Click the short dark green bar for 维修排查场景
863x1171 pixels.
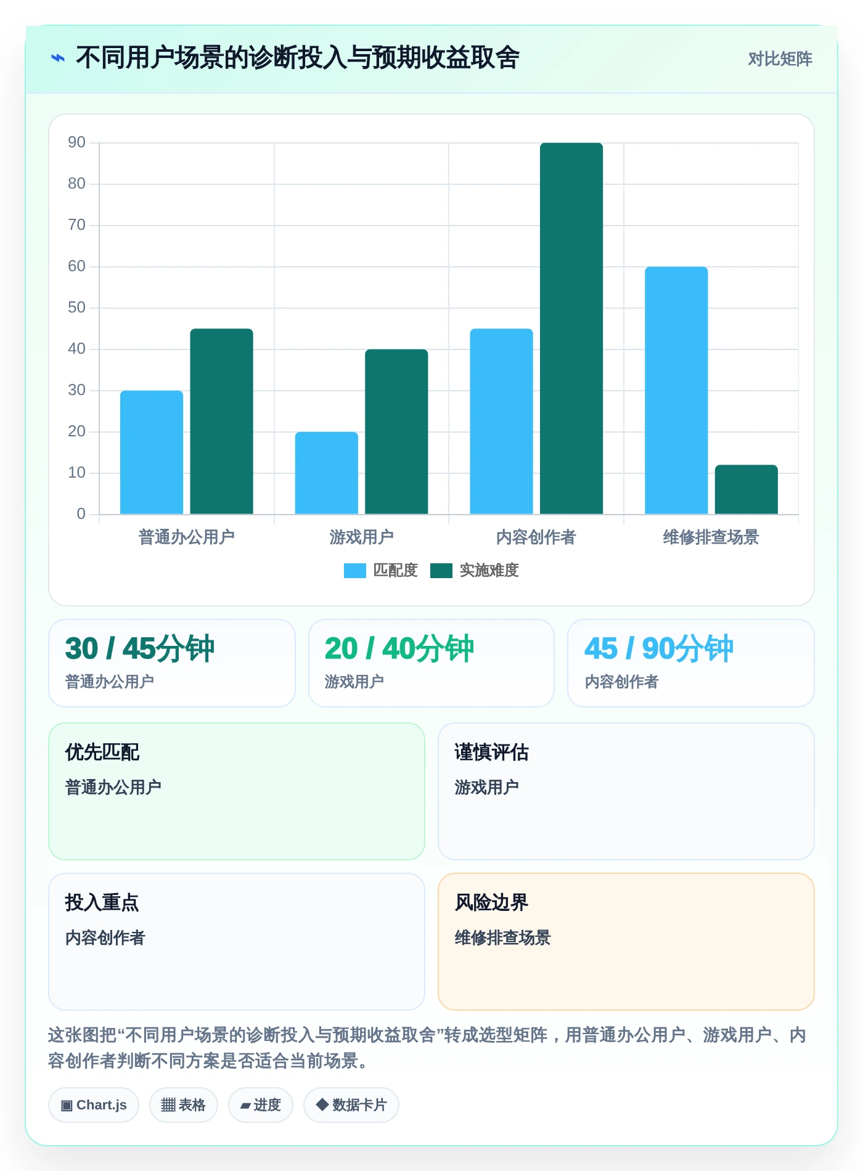[x=746, y=489]
